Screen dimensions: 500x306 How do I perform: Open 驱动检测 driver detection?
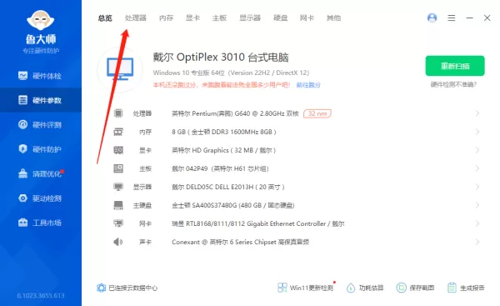click(40, 198)
